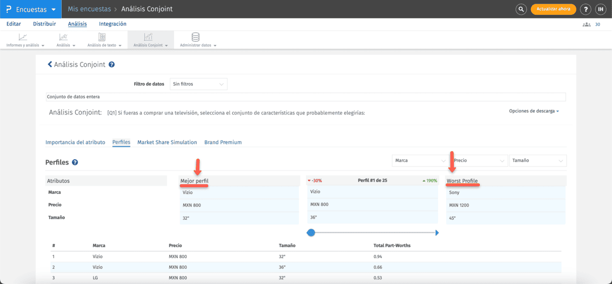Switch to Importancia del atributo tab

coord(75,143)
